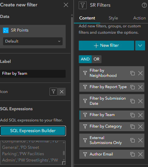Clear the selected filter icon
This screenshot has height=167, width=148.
[62, 92]
